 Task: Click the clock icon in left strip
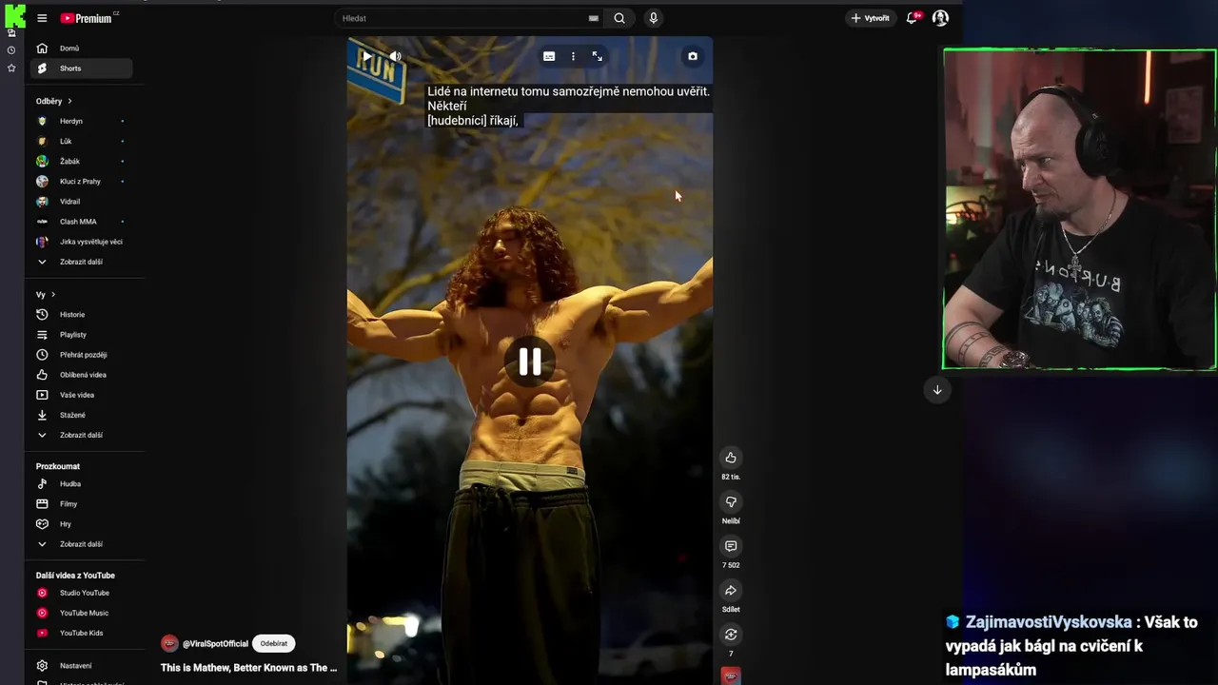click(11, 50)
